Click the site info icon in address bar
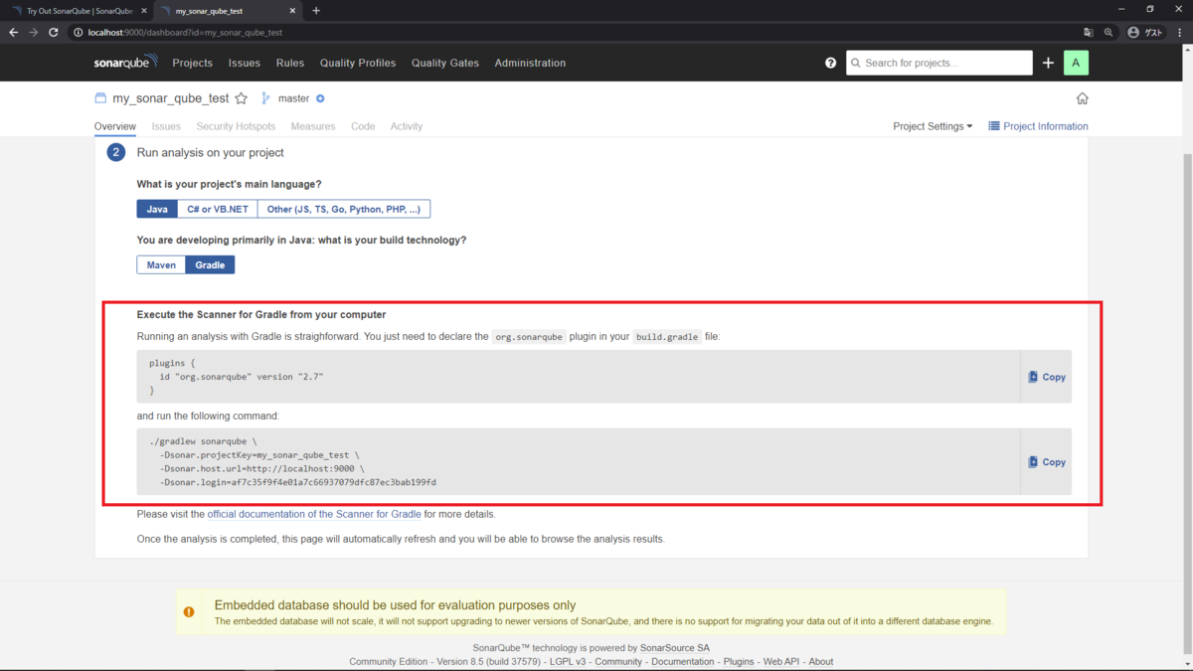This screenshot has height=671, width=1193. coord(78,33)
